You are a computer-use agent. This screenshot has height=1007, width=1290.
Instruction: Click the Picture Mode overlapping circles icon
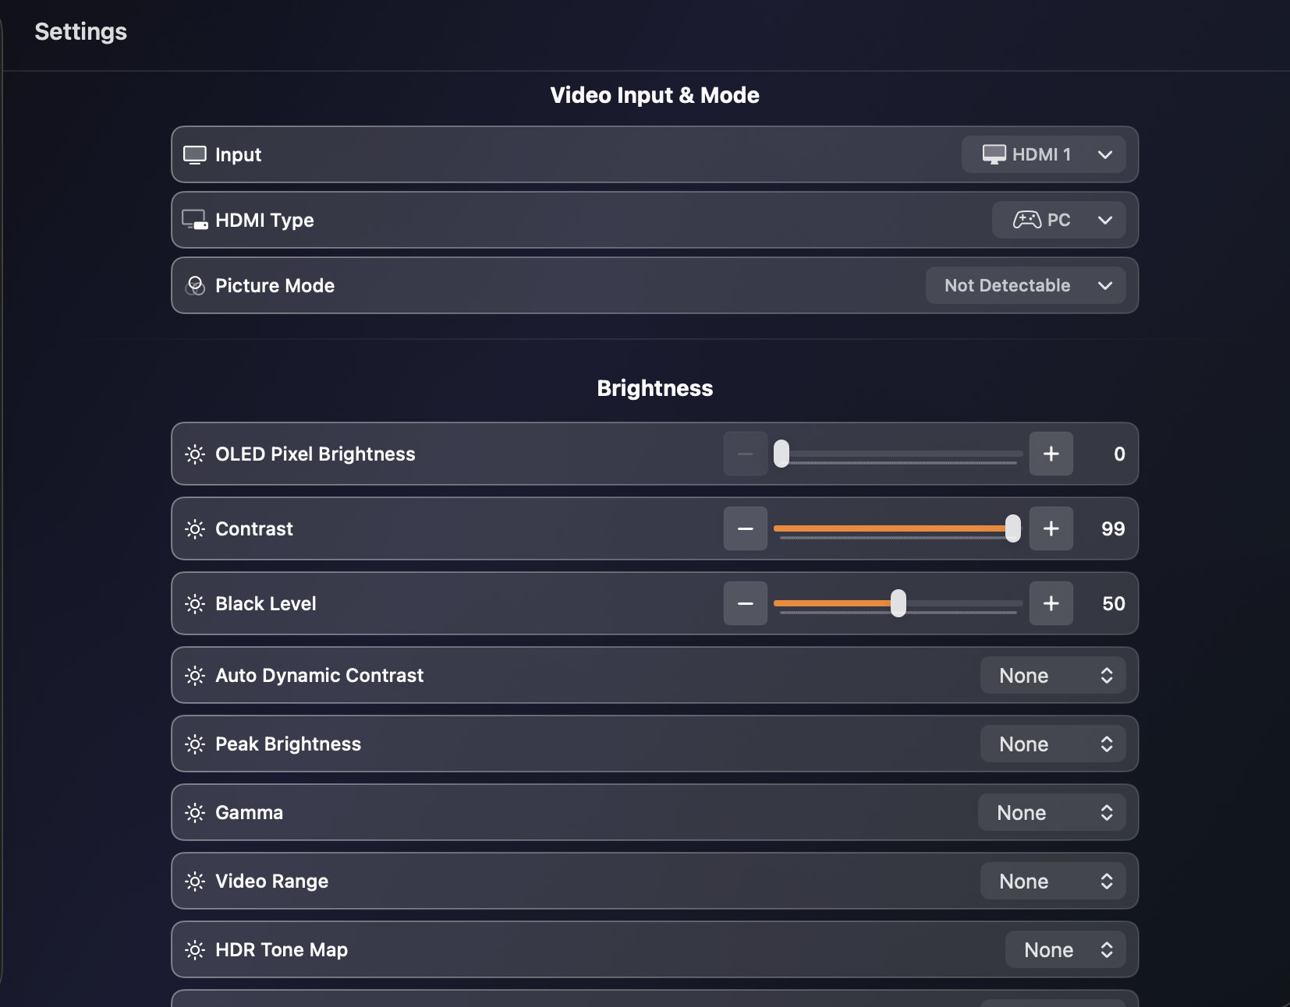click(194, 286)
